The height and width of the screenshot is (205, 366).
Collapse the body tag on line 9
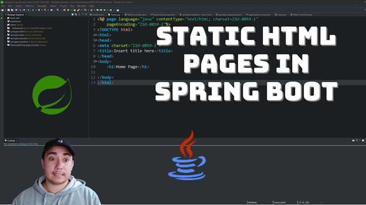point(96,61)
